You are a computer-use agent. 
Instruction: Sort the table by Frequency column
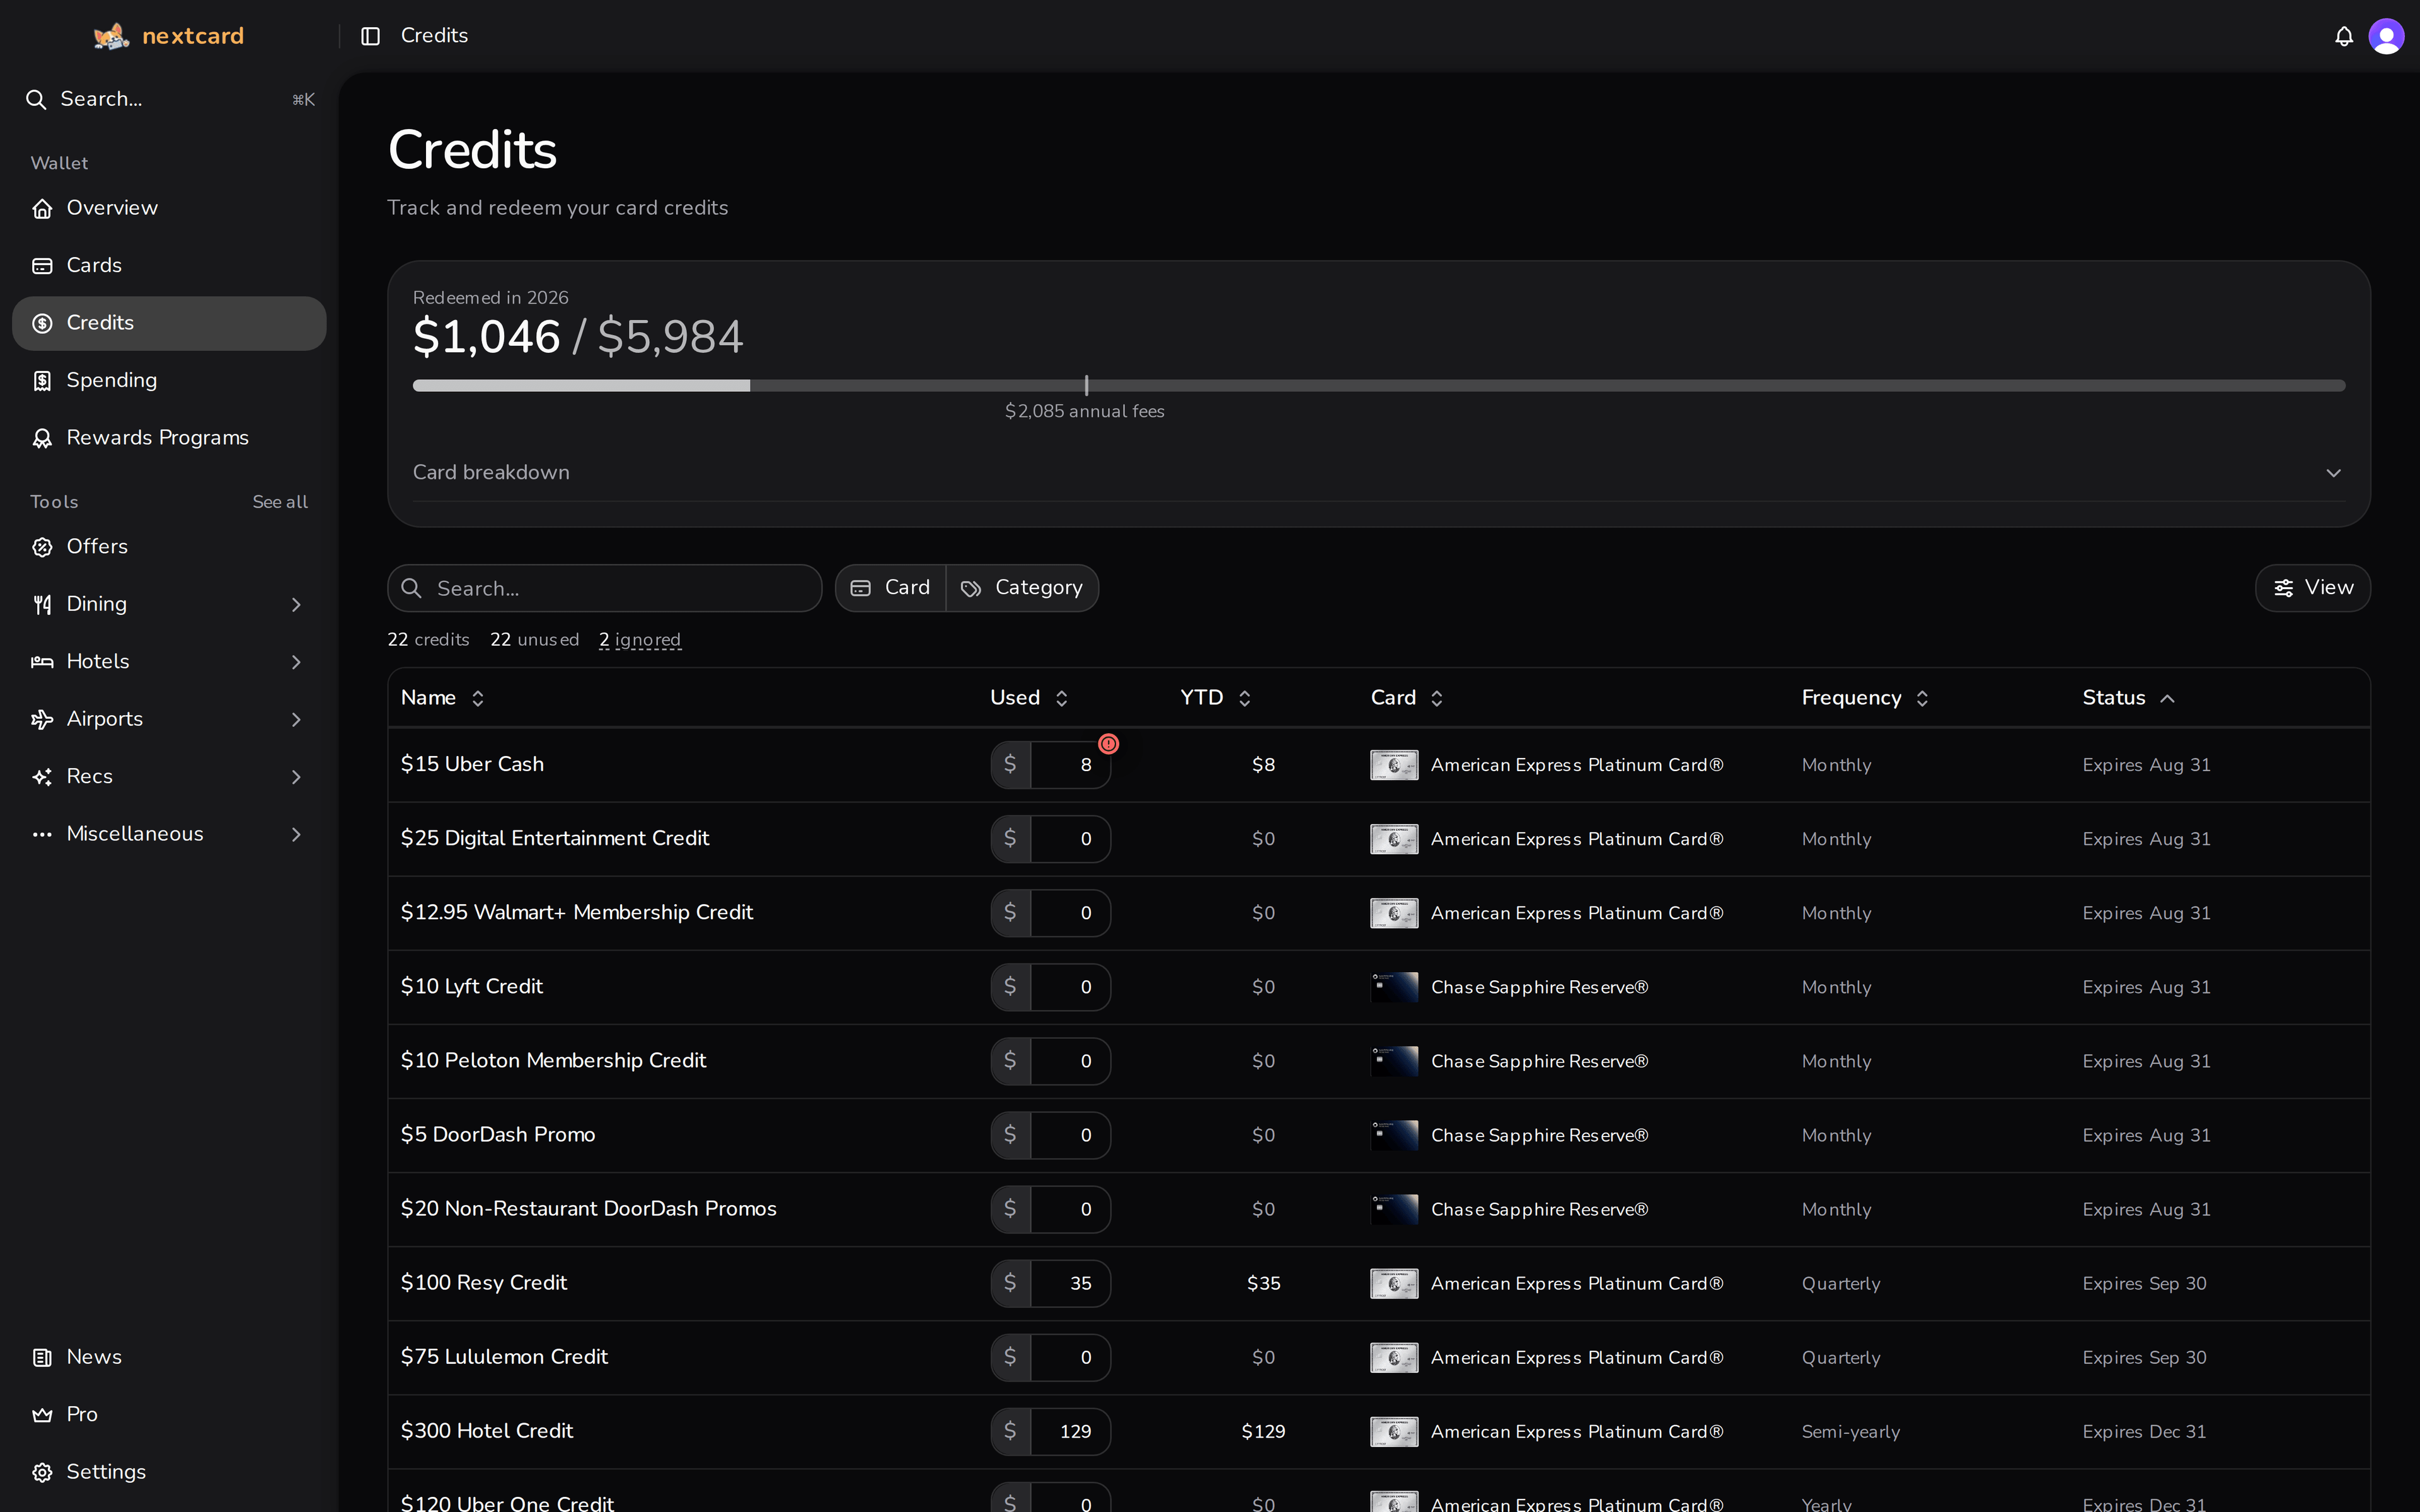(1864, 698)
